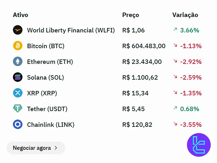Image resolution: width=217 pixels, height=163 pixels.
Task: Sort by the Variação column header
Action: (x=185, y=15)
